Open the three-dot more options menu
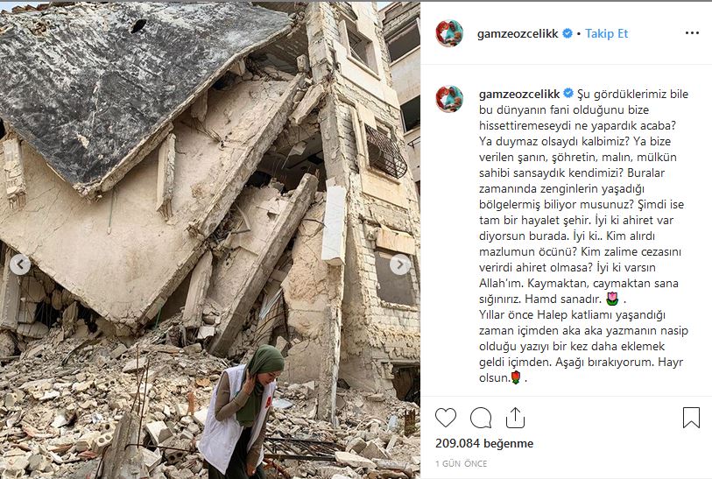 (x=692, y=33)
